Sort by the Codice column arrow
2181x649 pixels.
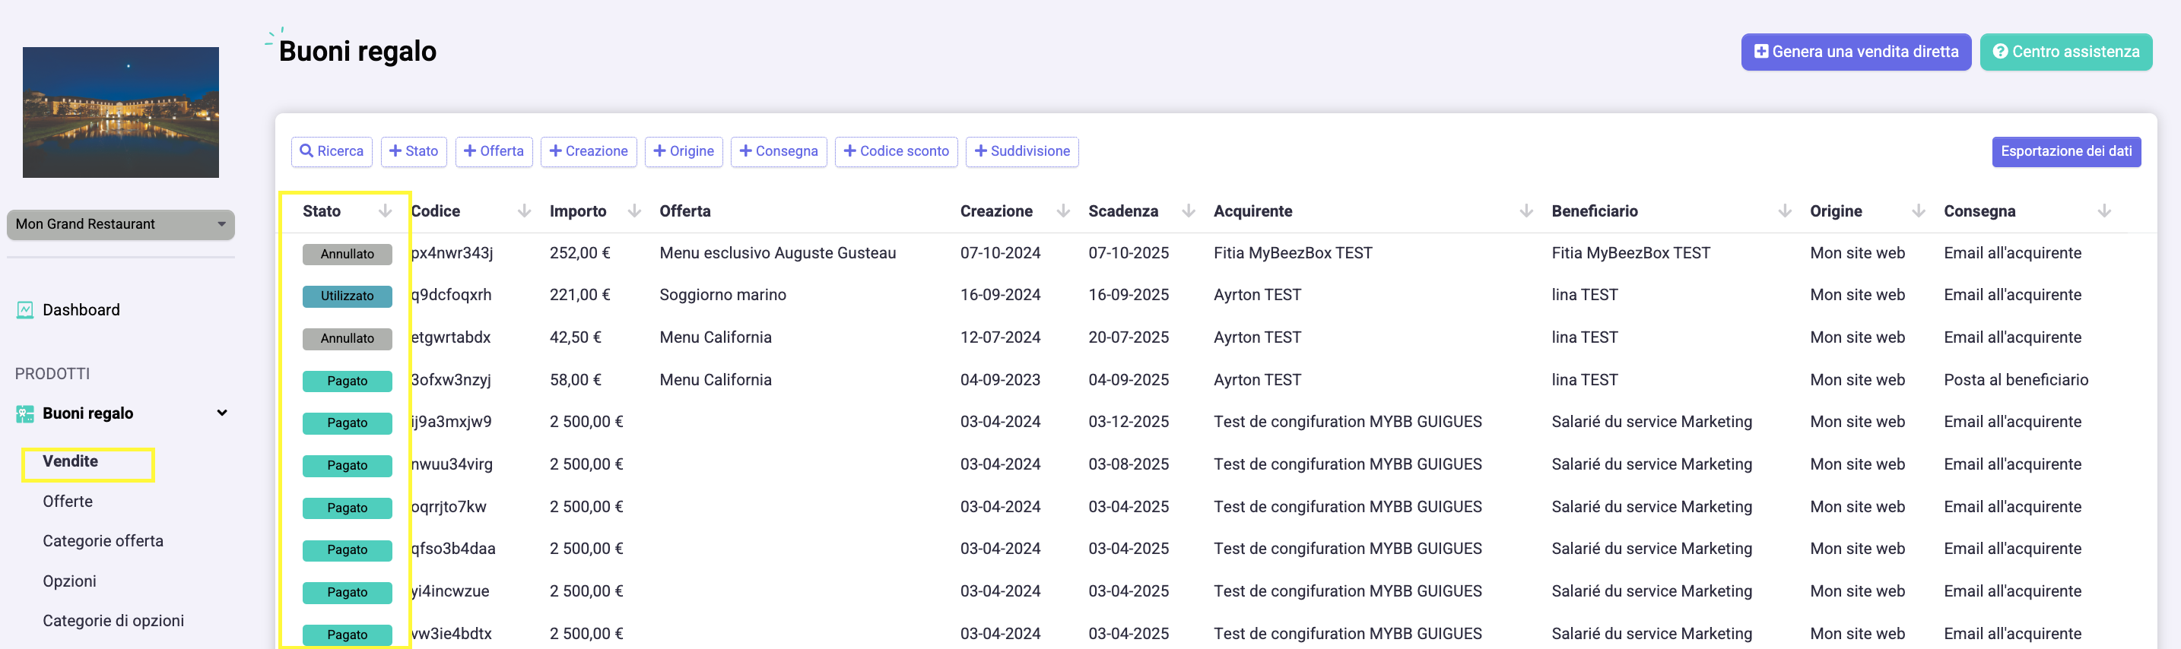pos(524,211)
